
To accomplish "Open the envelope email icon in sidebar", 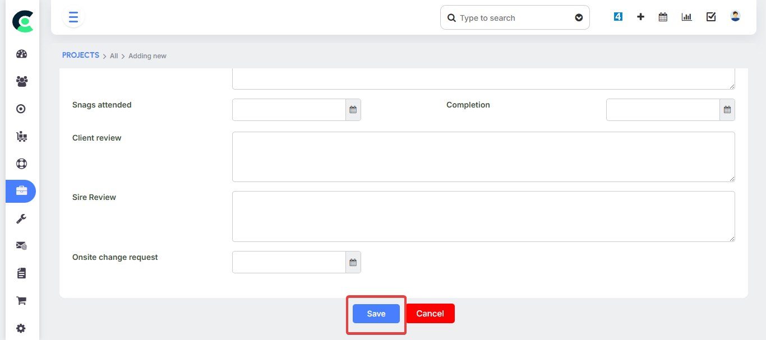I will (21, 245).
